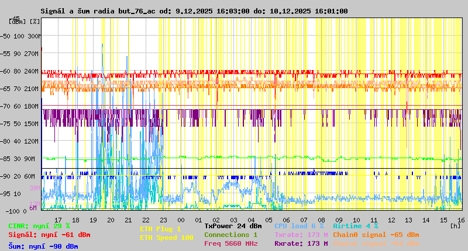Click the red "Signál: nyní -61 dBm" legend
The image size is (468, 251).
pos(49,235)
